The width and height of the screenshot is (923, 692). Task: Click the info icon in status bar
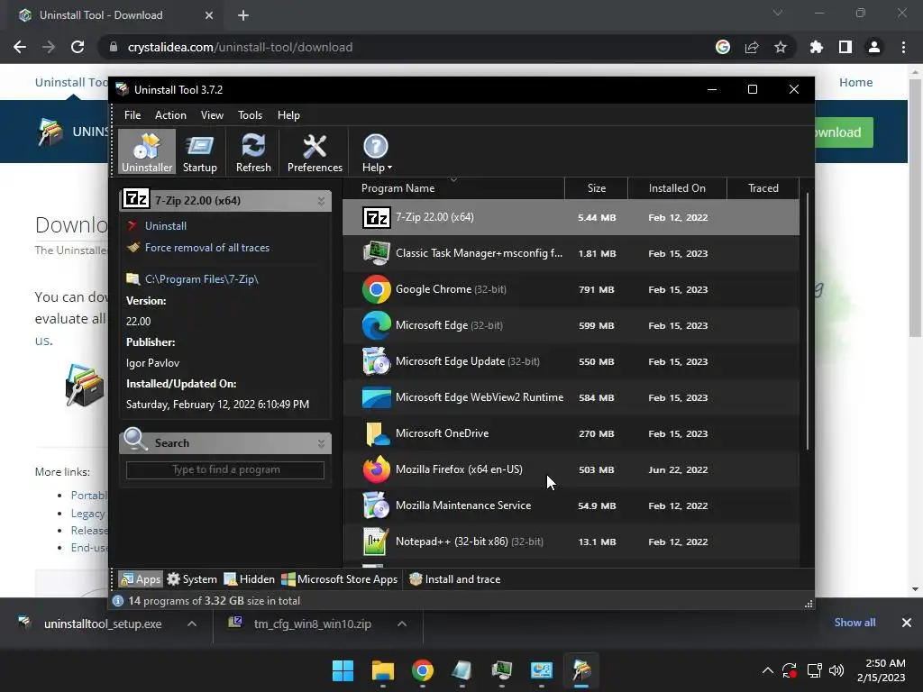pos(118,601)
